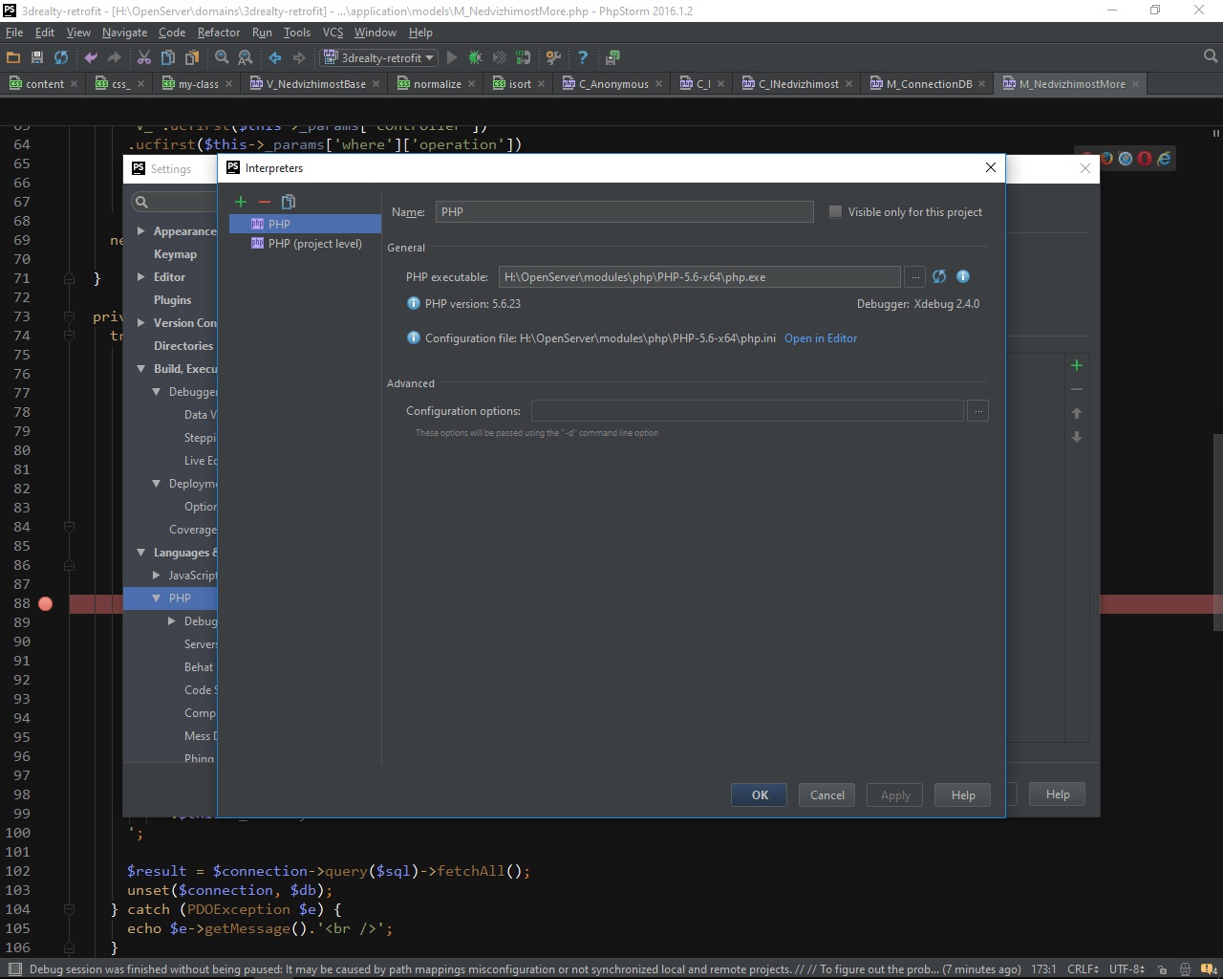Add a new PHP interpreter with plus icon
Image resolution: width=1223 pixels, height=979 pixels.
(241, 202)
